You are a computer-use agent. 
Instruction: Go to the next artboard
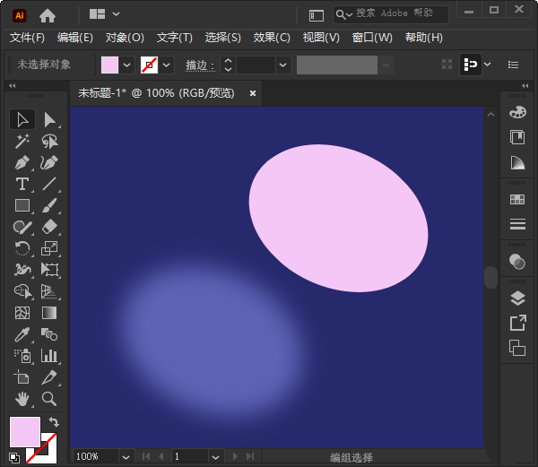[237, 456]
